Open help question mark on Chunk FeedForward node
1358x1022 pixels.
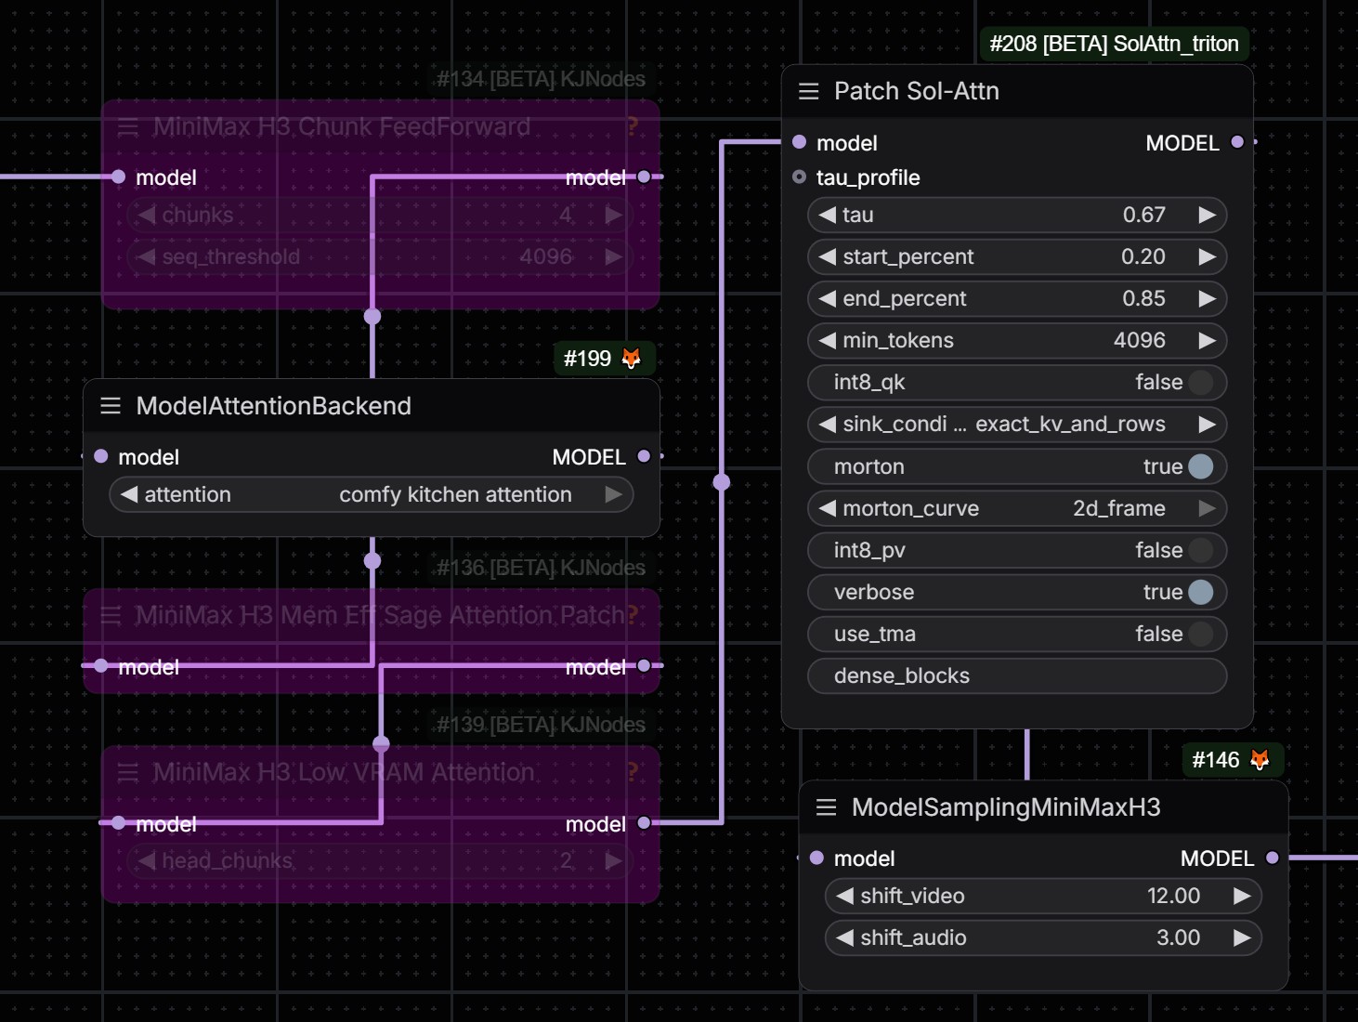[x=633, y=126]
